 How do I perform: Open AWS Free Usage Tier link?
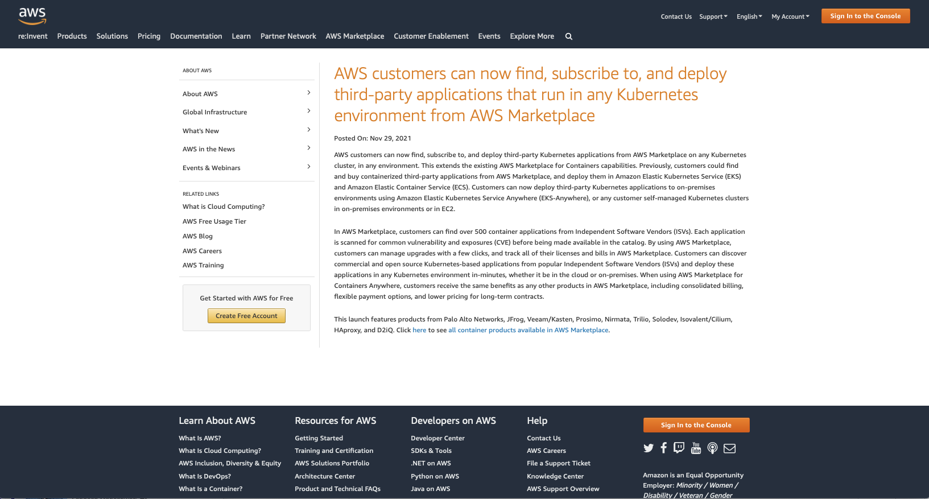click(214, 221)
